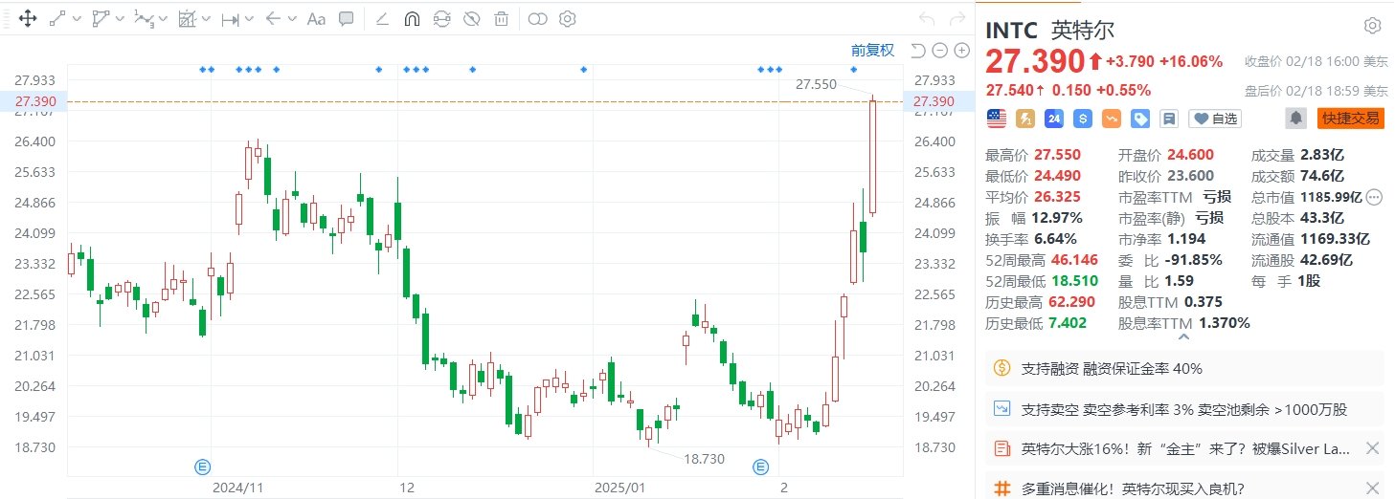Toggle hide drawings eye icon

(470, 18)
